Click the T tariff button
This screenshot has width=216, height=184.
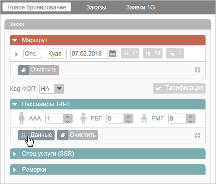pos(175,54)
